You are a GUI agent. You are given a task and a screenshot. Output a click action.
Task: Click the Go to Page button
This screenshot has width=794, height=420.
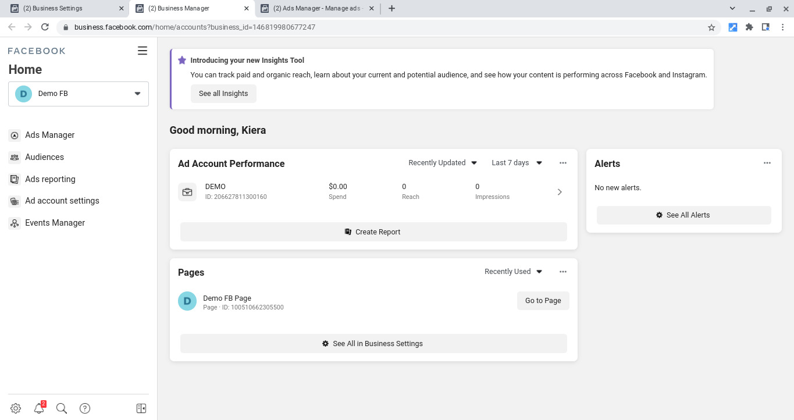point(543,301)
